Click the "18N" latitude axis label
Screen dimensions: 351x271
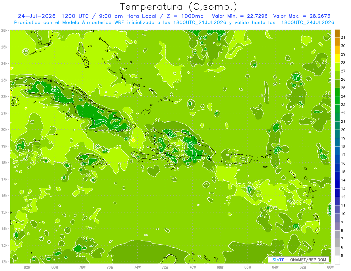click(x=4, y=163)
